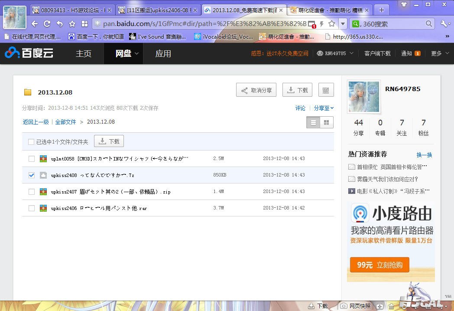Reload the page with refresh icon

pos(47,24)
